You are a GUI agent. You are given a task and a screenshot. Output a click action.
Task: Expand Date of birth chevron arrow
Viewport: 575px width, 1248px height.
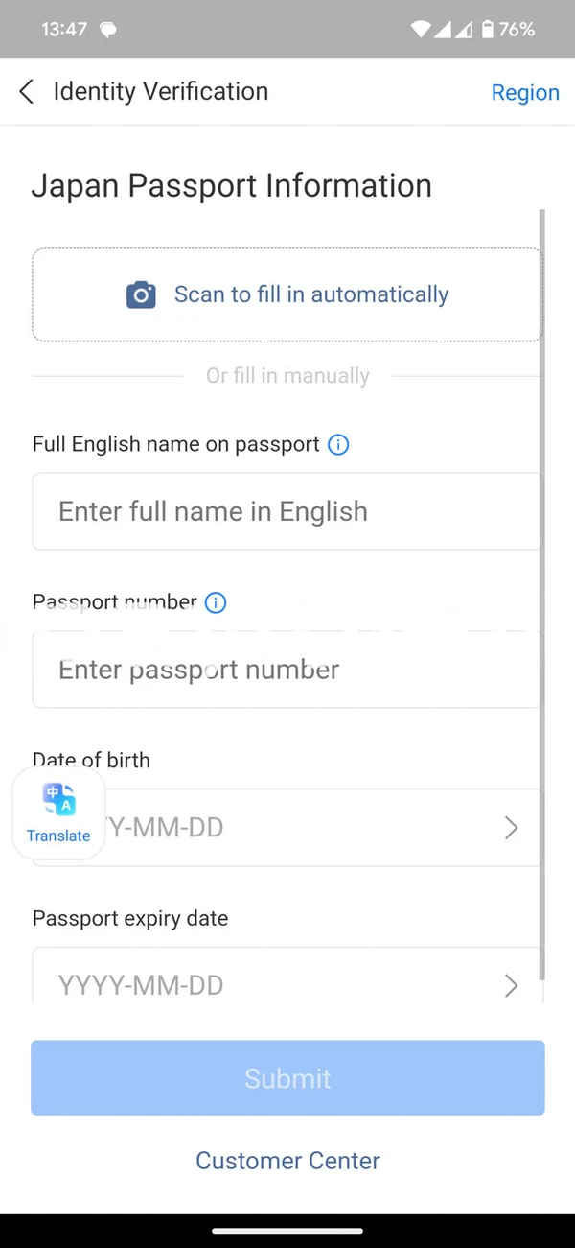(512, 828)
